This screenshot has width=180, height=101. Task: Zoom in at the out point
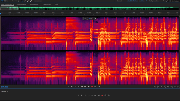[x=175, y=87]
